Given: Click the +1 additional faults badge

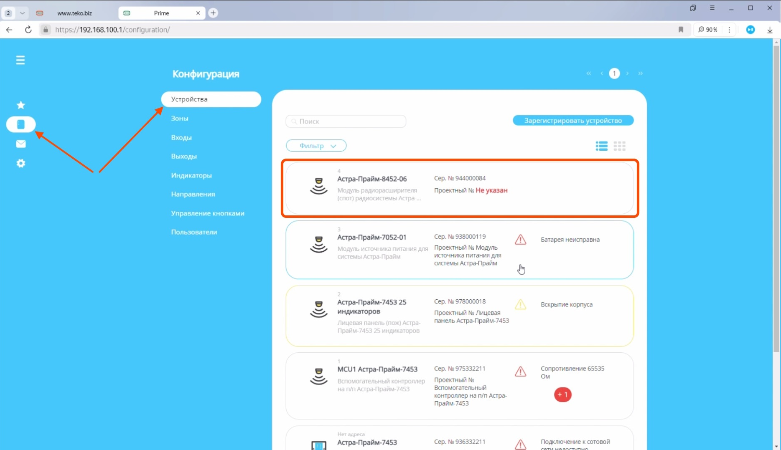Looking at the screenshot, I should click(x=563, y=395).
